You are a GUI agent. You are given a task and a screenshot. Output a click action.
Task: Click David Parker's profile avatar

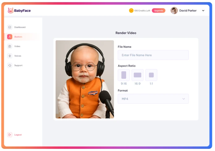[x=174, y=10]
